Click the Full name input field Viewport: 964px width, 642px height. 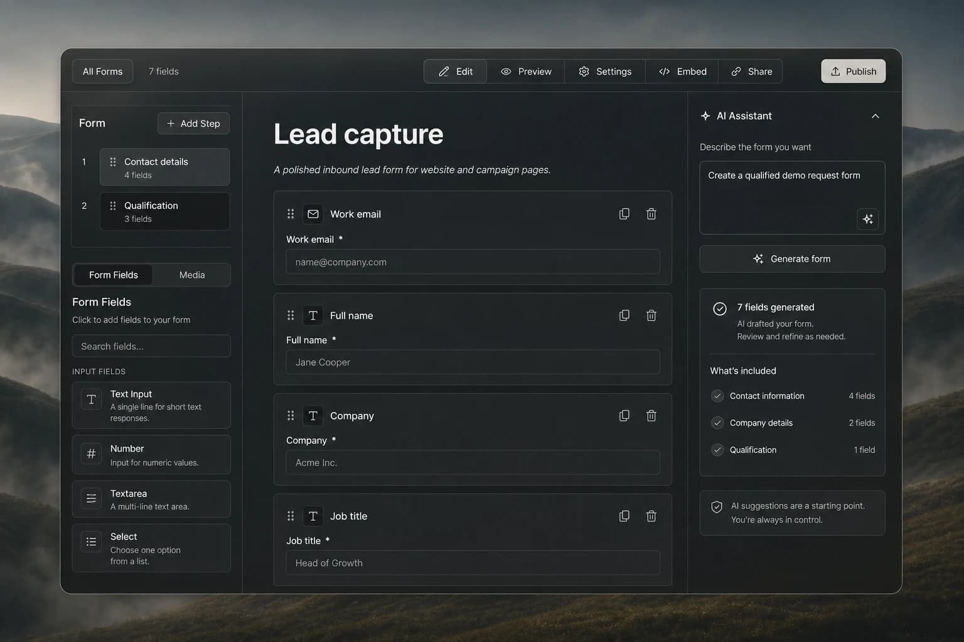point(473,362)
